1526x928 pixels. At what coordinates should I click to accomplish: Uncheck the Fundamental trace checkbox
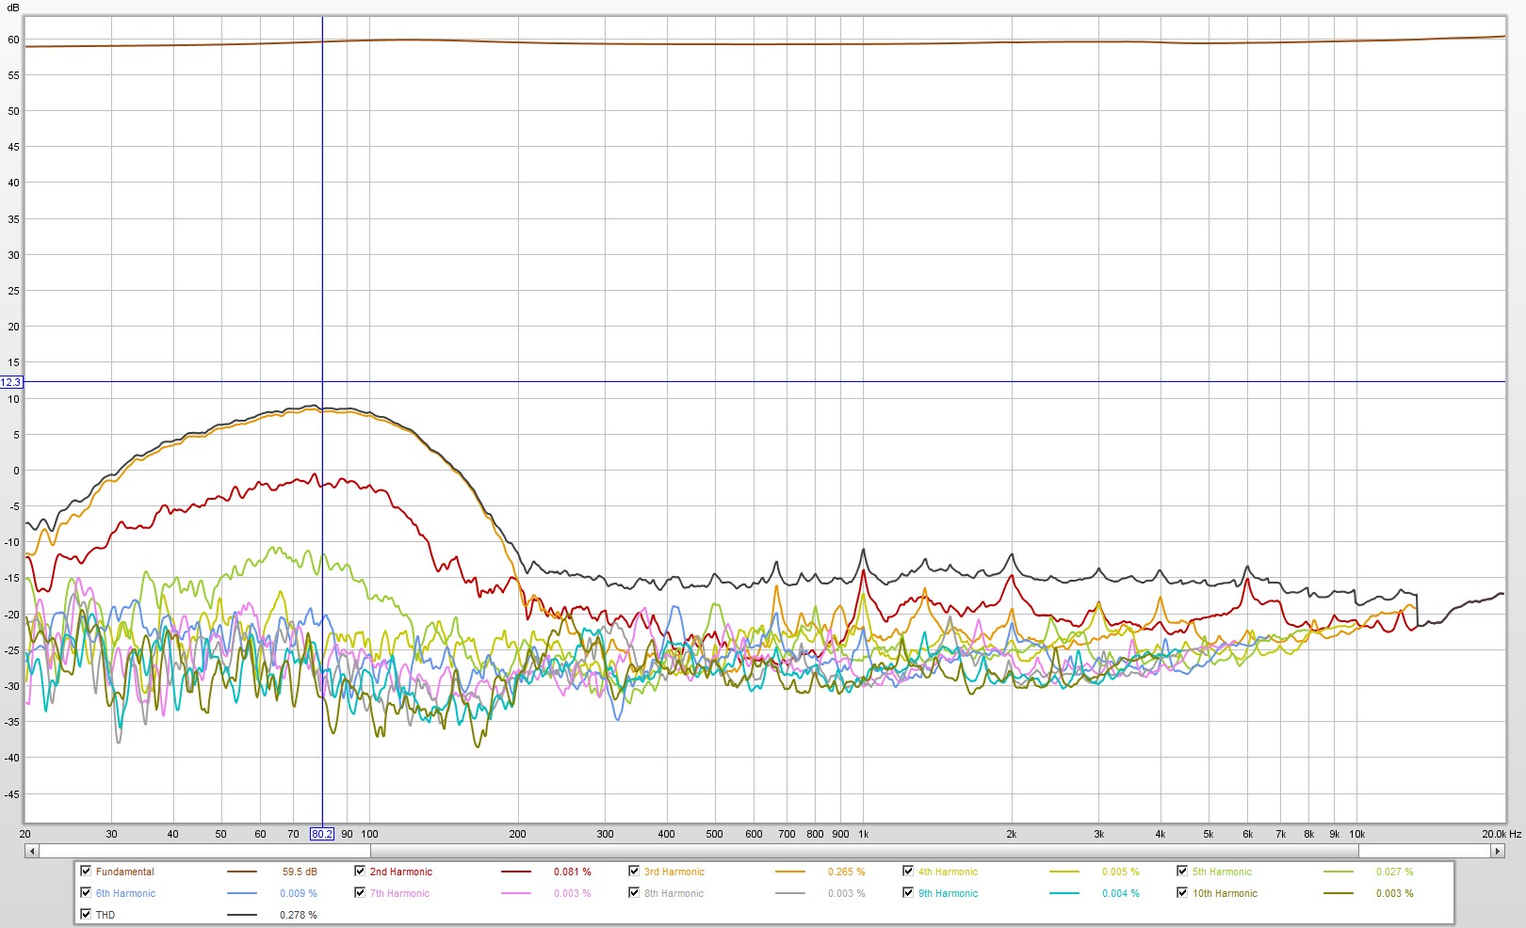pyautogui.click(x=87, y=872)
